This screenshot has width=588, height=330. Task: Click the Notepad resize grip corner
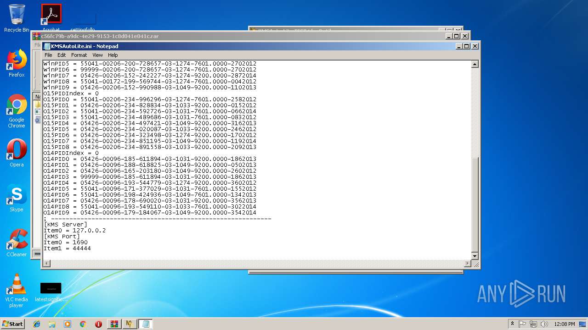[475, 264]
